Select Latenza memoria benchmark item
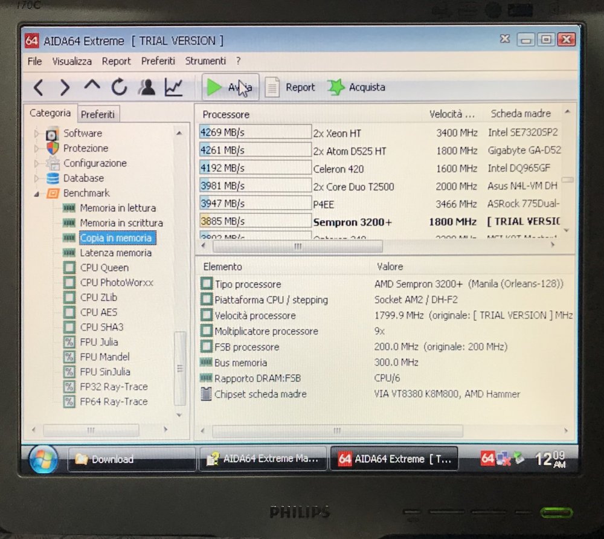This screenshot has width=604, height=539. click(x=115, y=253)
